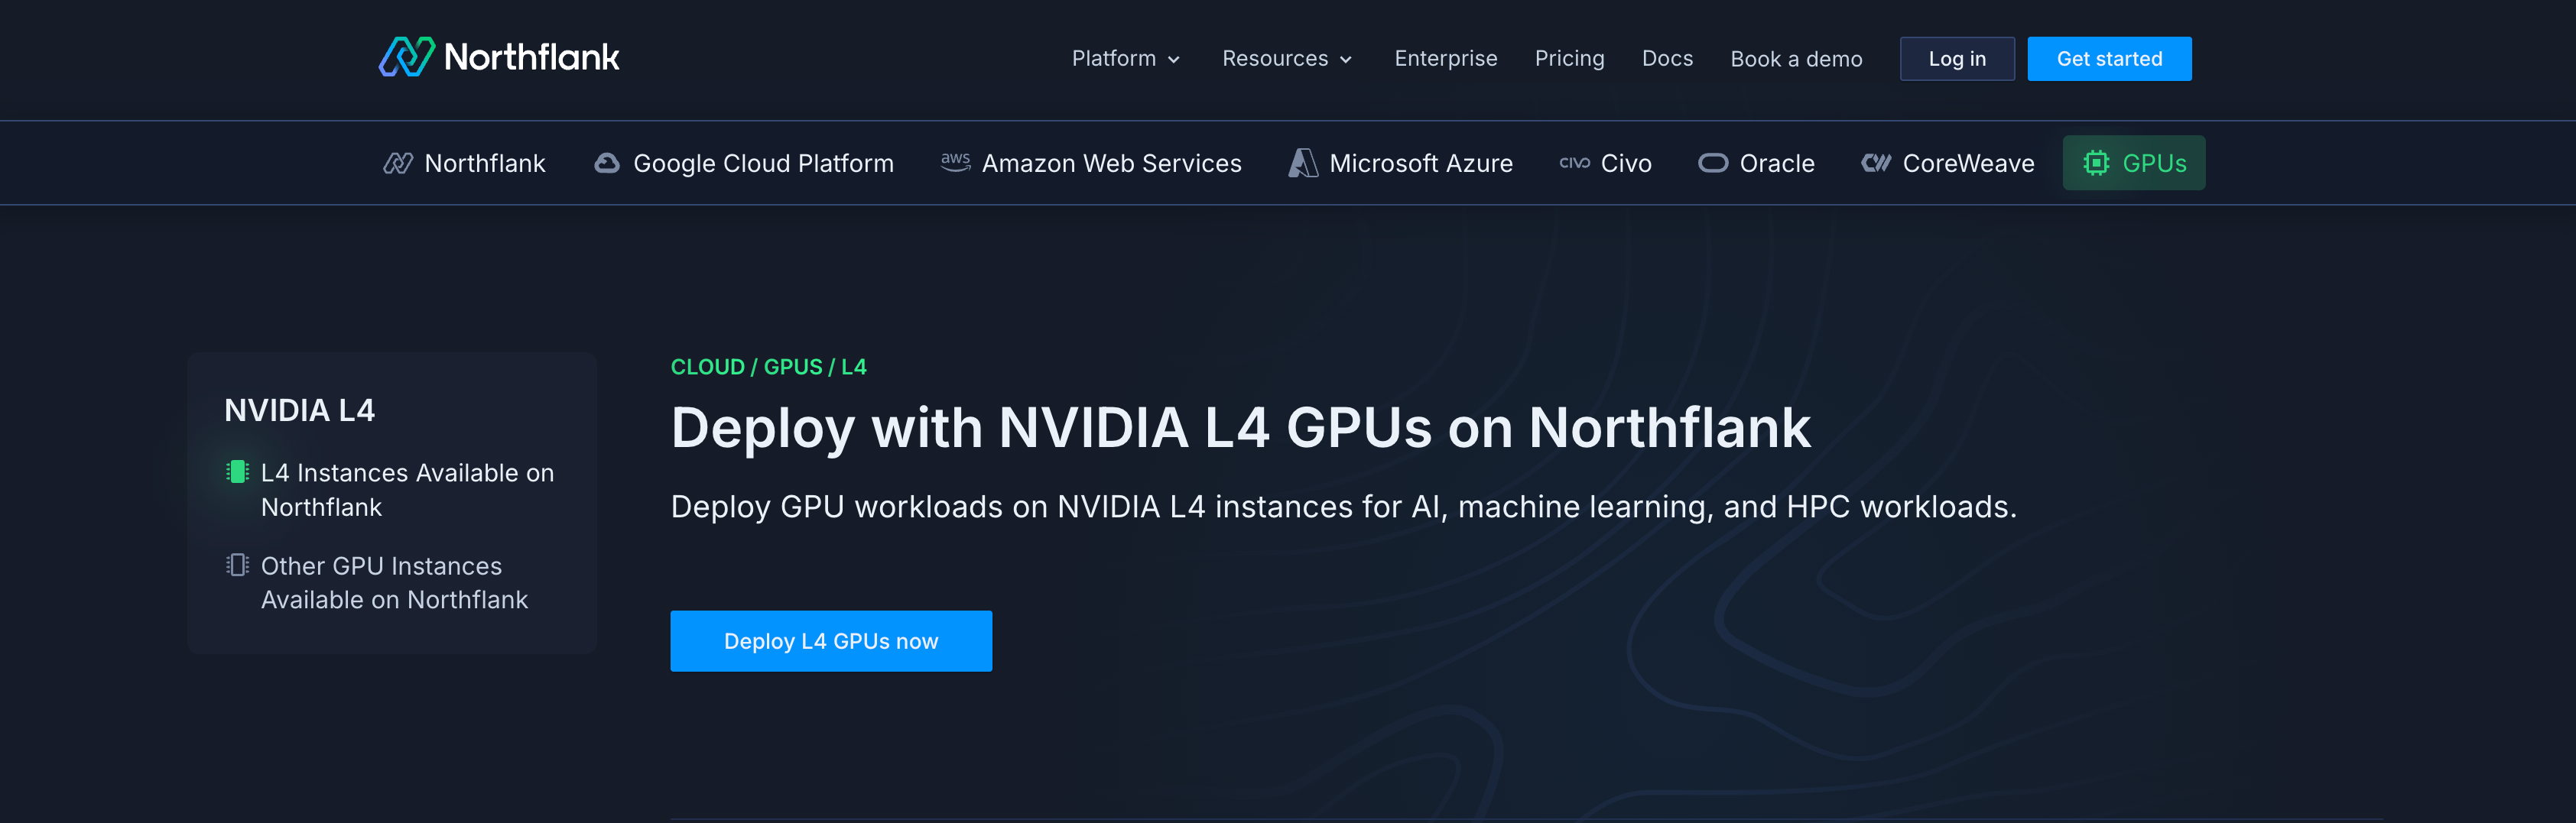Click the L4 breadcrumb link

(x=854, y=367)
